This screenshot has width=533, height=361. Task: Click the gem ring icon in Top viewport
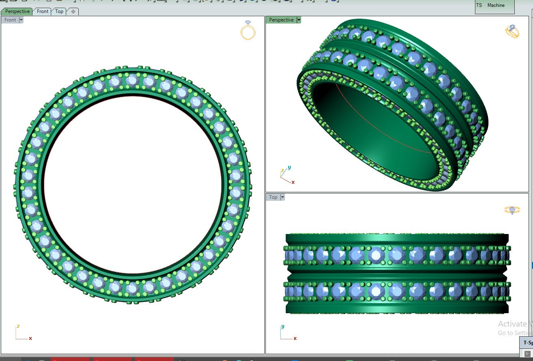coord(512,210)
